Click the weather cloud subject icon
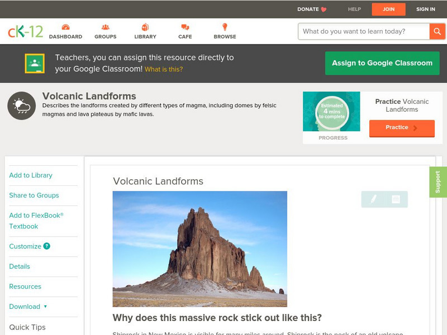This screenshot has height=335, width=447. coord(22,106)
